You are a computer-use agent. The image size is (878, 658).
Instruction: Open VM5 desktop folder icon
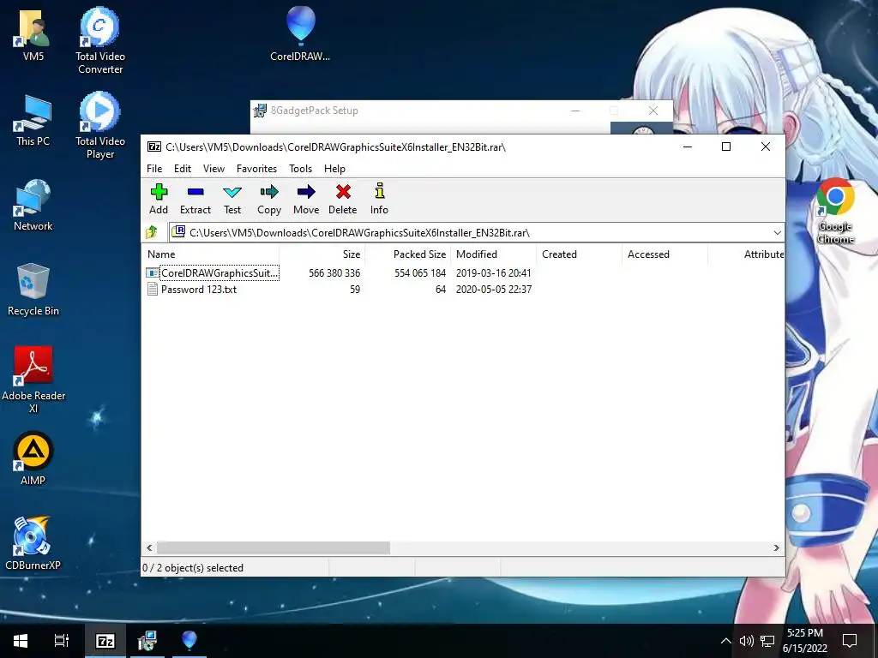(x=33, y=34)
